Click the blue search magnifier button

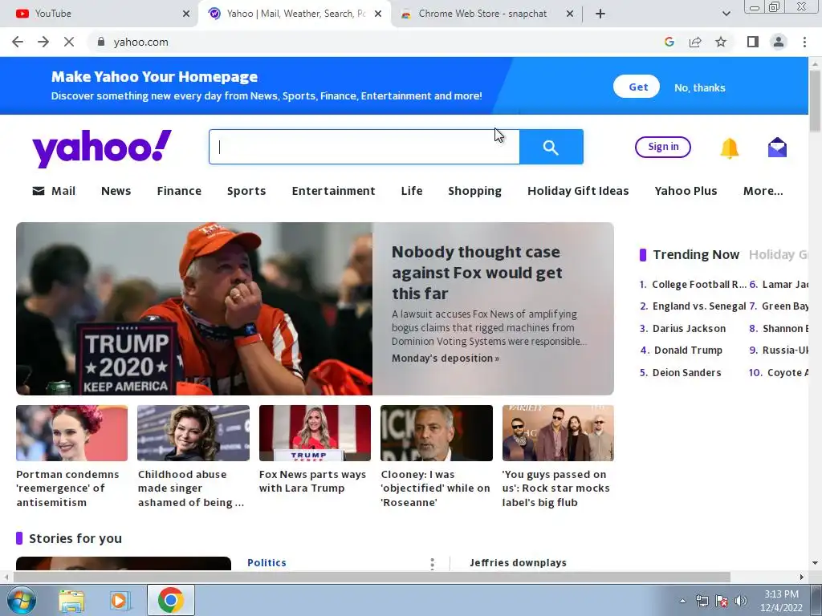coord(551,147)
